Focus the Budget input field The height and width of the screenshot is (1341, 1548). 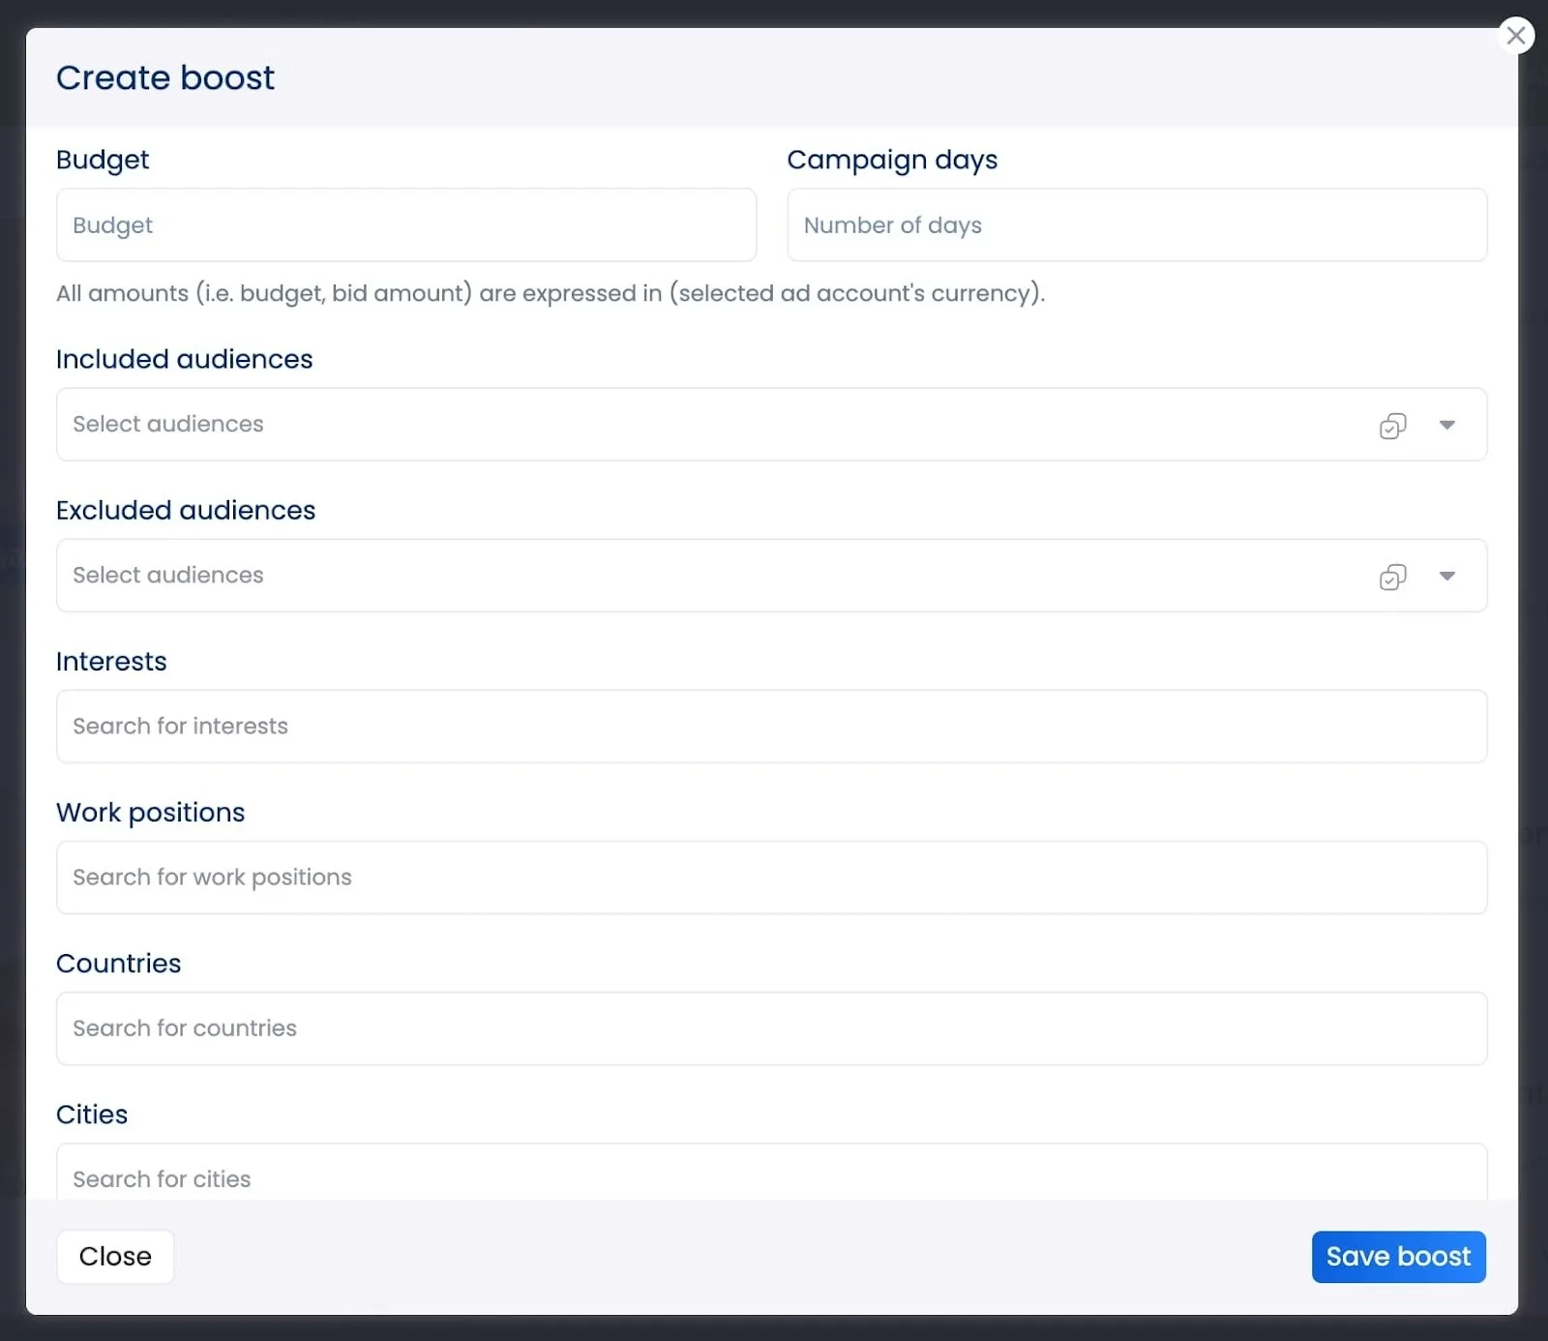(x=406, y=224)
